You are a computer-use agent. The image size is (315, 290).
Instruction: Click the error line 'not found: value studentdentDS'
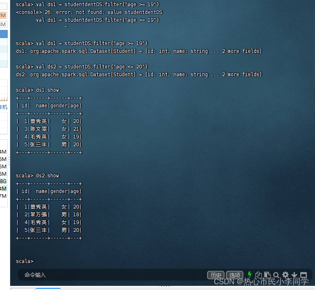coord(89,12)
